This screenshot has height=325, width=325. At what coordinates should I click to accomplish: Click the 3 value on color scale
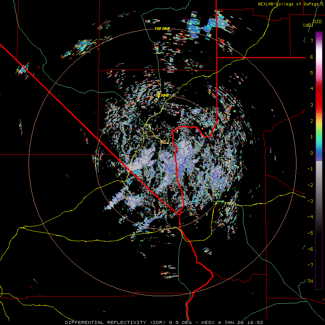pos(312,105)
